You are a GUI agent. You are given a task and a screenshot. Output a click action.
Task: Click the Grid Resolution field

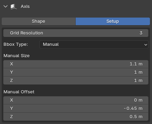[x=76, y=33]
